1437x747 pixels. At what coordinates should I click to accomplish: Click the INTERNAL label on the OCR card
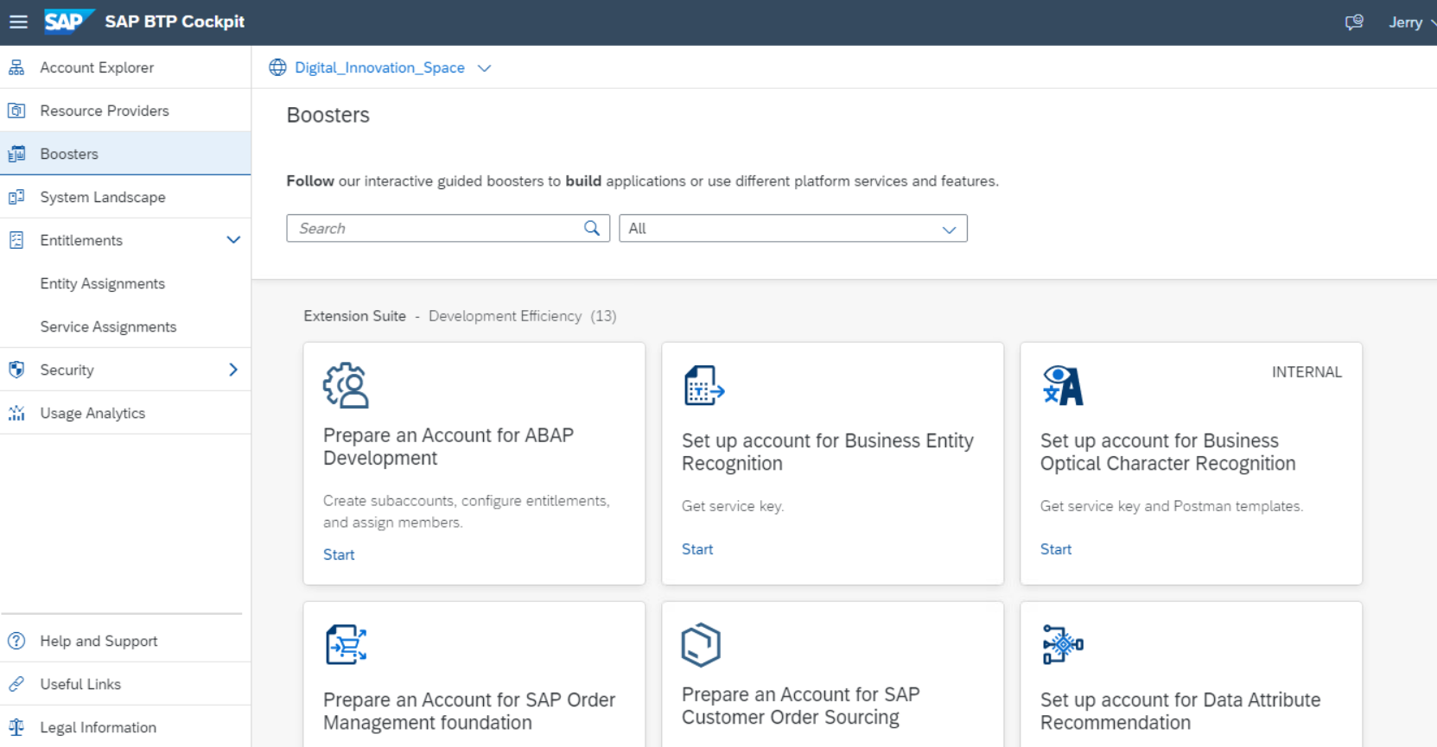1307,372
